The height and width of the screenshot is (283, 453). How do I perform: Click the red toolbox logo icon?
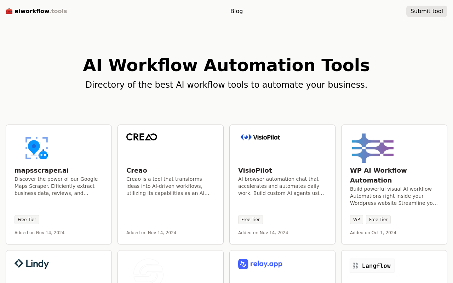[x=9, y=11]
